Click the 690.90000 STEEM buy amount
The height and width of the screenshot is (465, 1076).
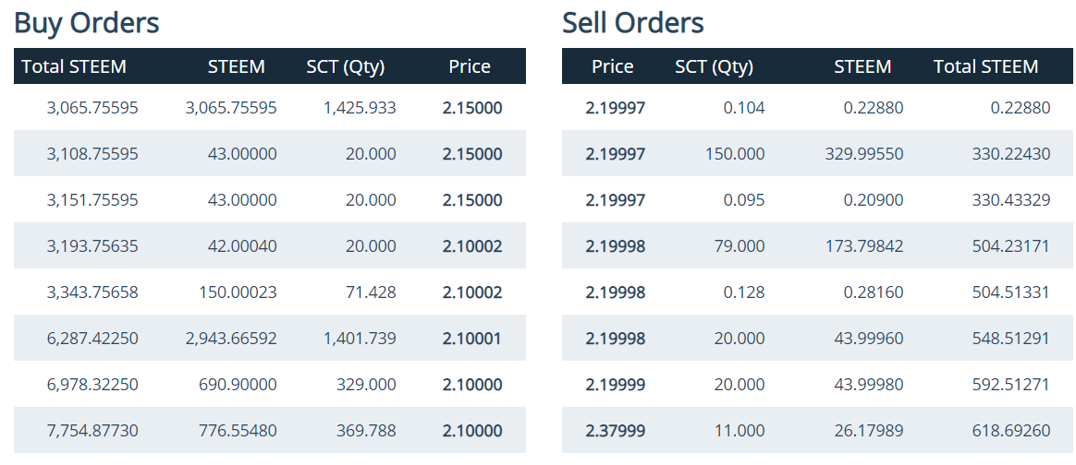(x=238, y=385)
